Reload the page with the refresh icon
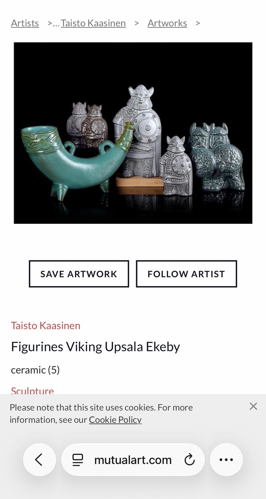Image resolution: width=266 pixels, height=499 pixels. pyautogui.click(x=190, y=460)
